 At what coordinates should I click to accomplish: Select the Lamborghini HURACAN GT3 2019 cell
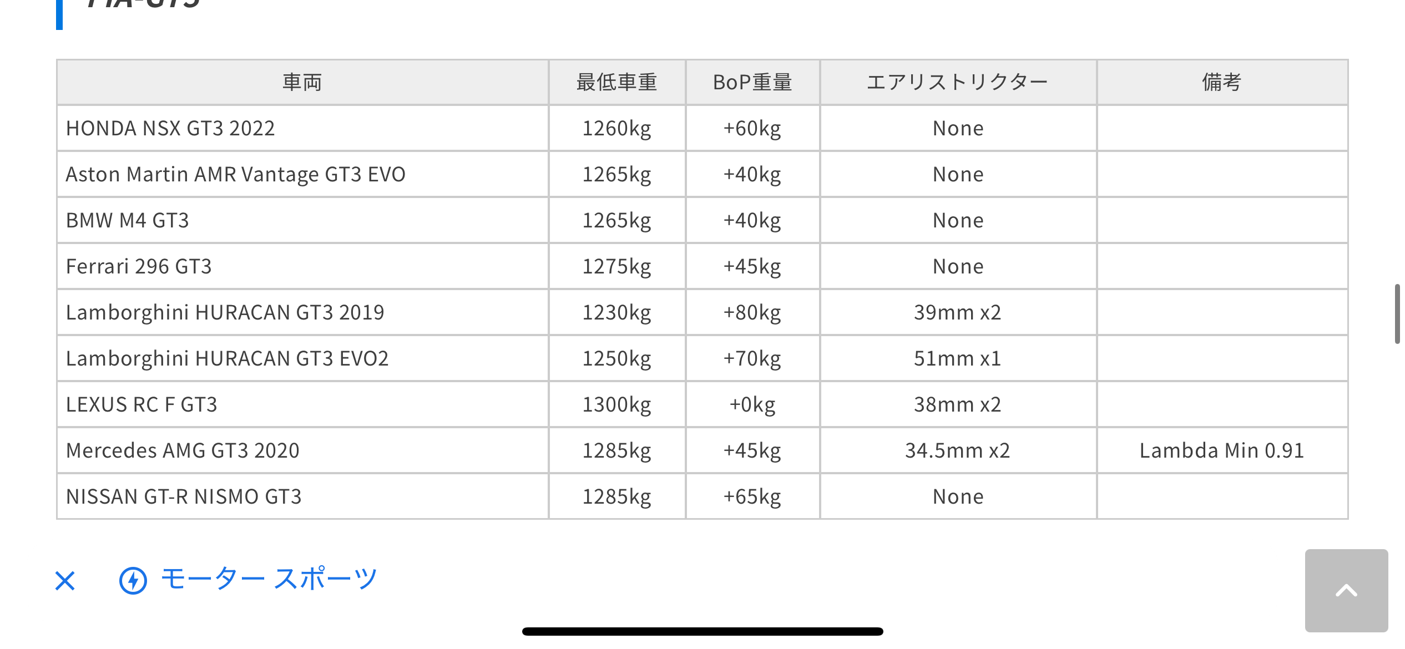(x=225, y=312)
